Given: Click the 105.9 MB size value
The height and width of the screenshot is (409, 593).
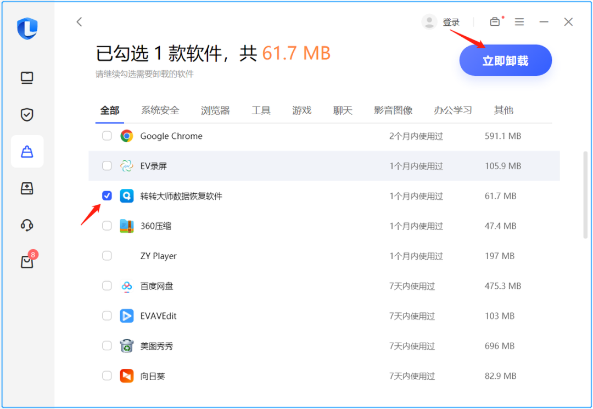Looking at the screenshot, I should 503,166.
